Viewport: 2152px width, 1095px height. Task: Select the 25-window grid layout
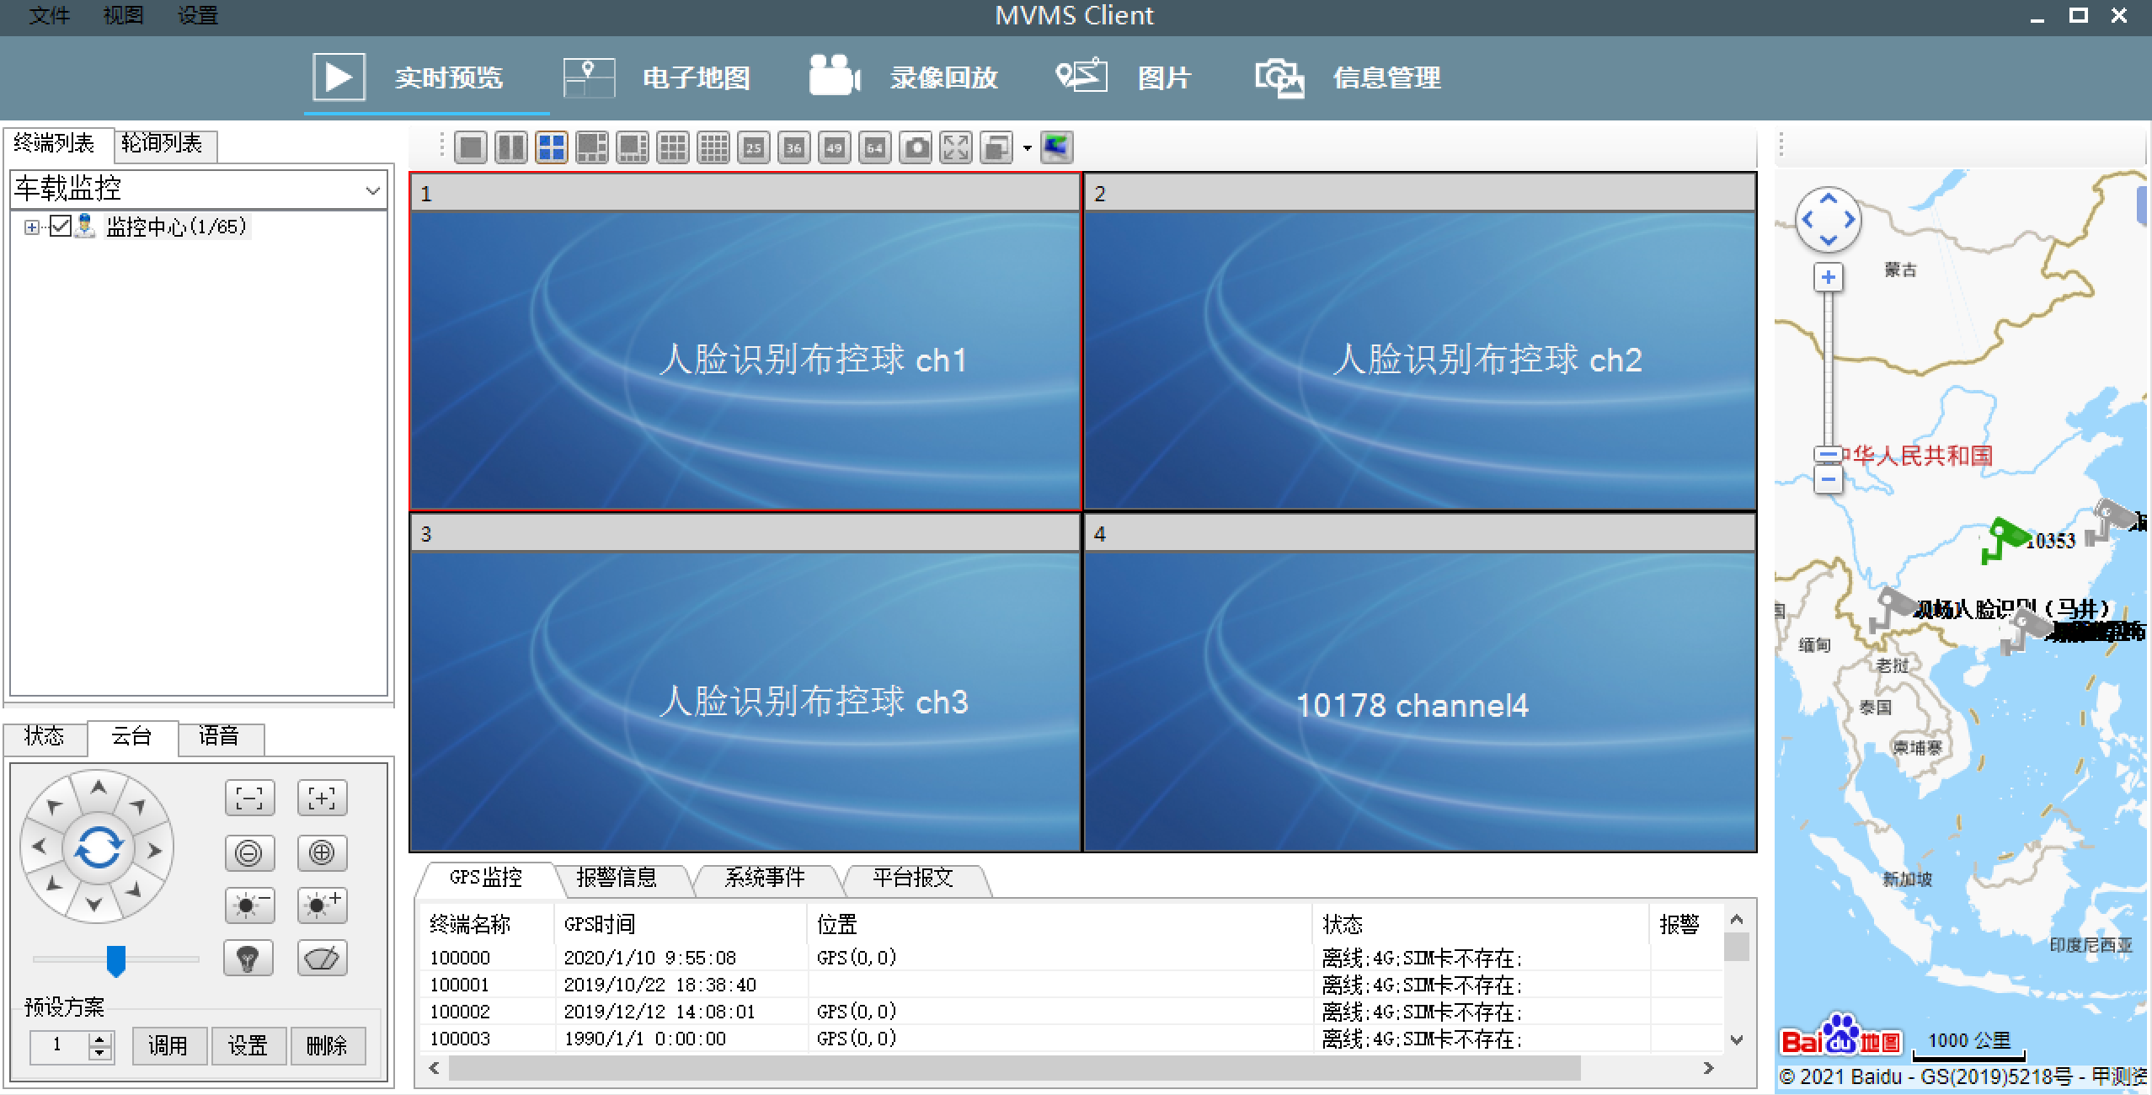point(754,148)
